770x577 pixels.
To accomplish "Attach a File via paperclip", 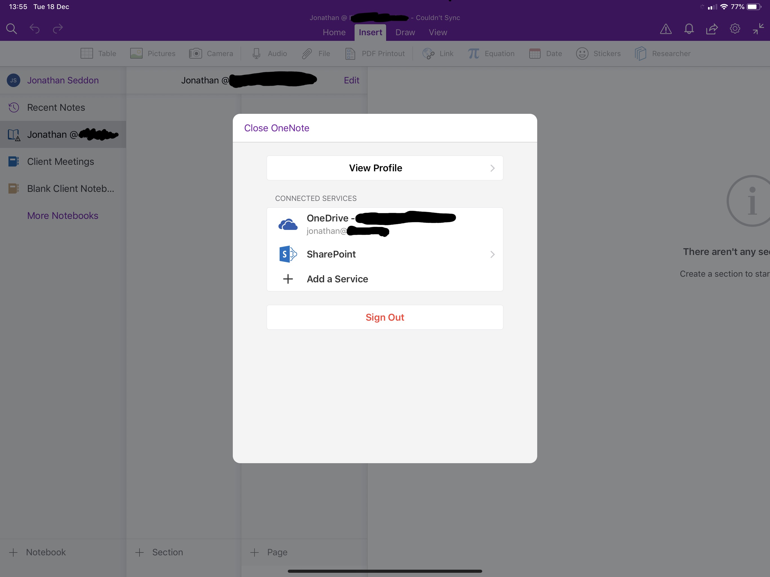I will [x=316, y=54].
